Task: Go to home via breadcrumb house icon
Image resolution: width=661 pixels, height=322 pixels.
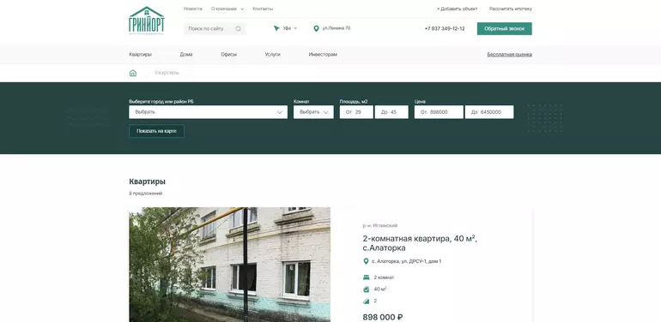Action: (133, 73)
